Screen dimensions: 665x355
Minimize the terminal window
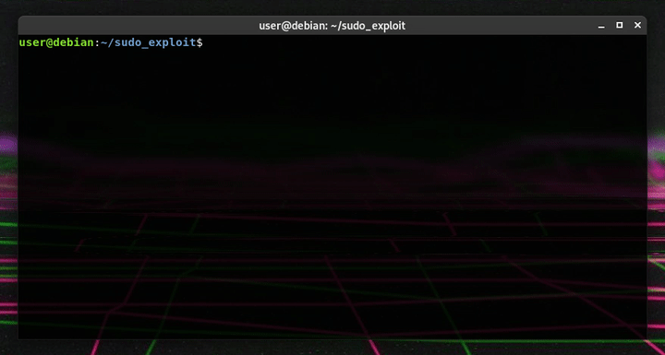(601, 26)
